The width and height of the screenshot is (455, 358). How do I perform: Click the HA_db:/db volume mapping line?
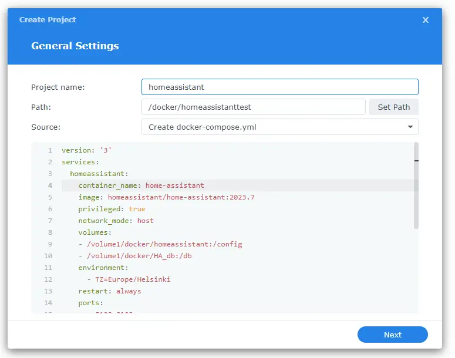click(x=143, y=256)
